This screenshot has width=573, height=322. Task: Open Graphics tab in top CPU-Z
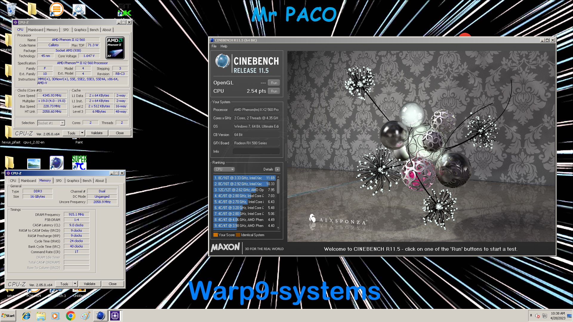[80, 30]
